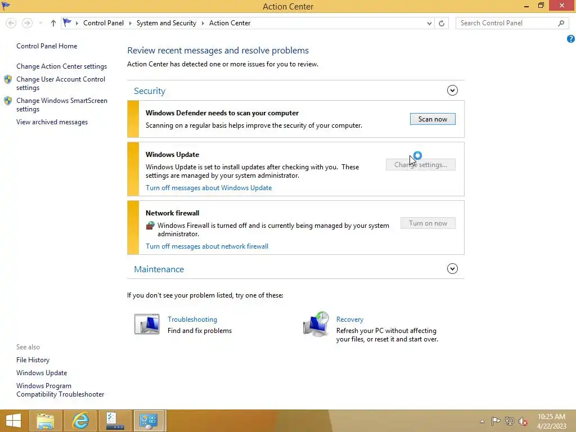Viewport: 576px width, 432px height.
Task: Click the Recovery computer clock icon
Action: 316,324
